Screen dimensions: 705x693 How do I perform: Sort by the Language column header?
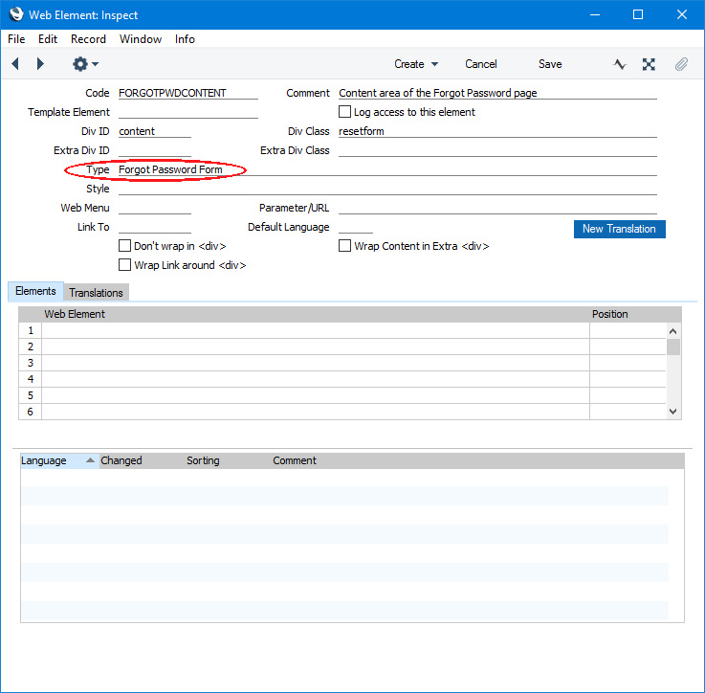pyautogui.click(x=60, y=460)
